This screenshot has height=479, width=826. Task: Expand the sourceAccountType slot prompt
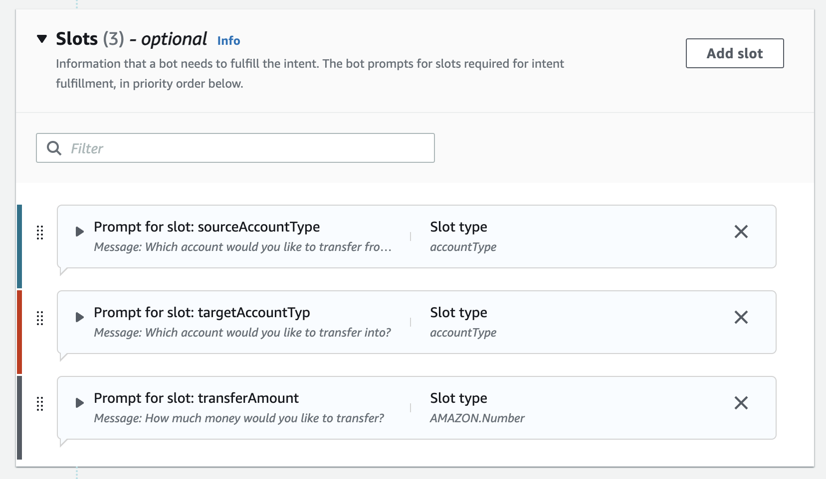pyautogui.click(x=79, y=232)
